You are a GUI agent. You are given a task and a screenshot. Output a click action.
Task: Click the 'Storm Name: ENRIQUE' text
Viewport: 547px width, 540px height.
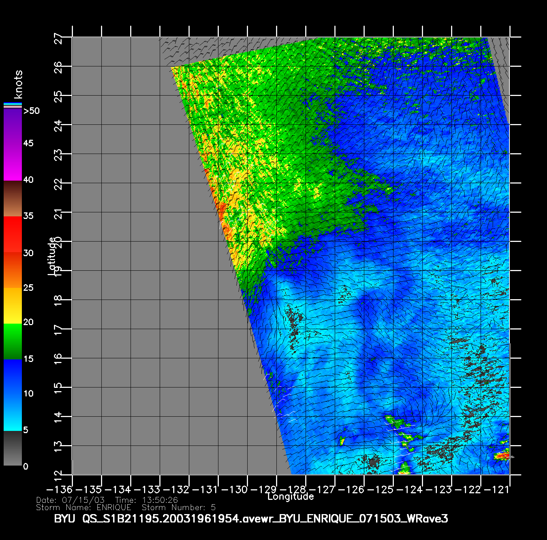(x=84, y=508)
